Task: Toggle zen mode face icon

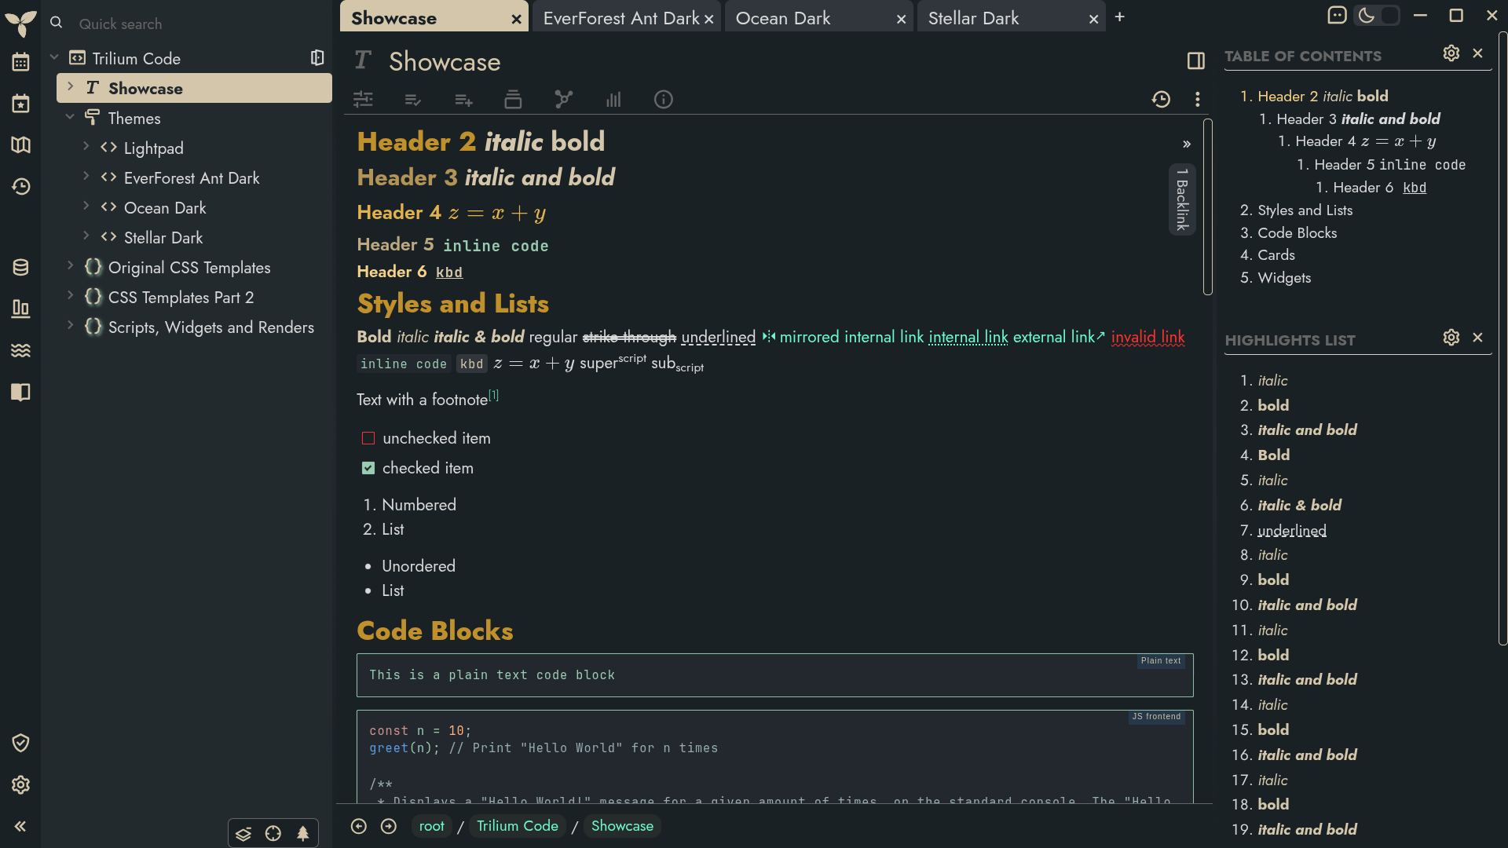Action: coord(1337,16)
